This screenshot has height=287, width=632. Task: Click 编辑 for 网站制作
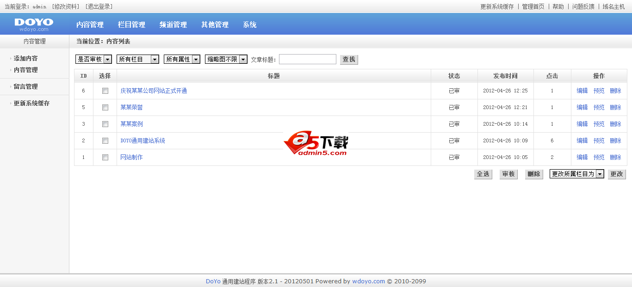coord(582,158)
